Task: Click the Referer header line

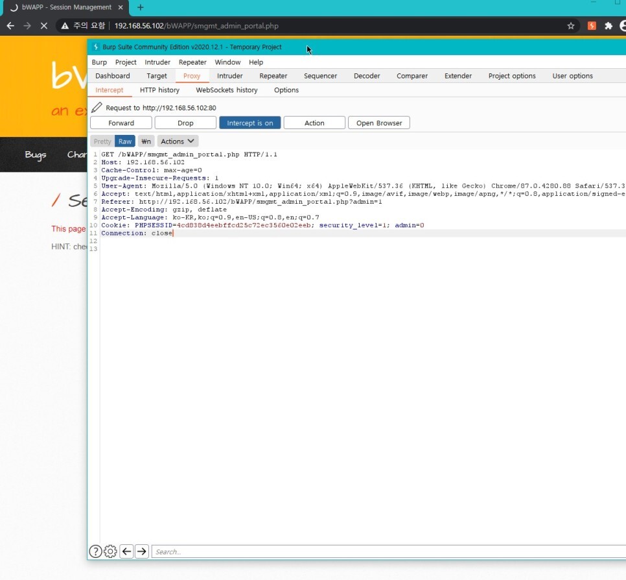Action: click(x=242, y=202)
